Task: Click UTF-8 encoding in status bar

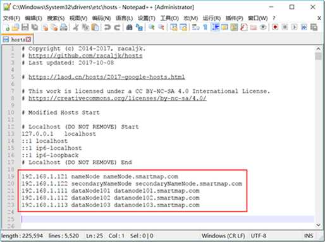Action: click(259, 236)
